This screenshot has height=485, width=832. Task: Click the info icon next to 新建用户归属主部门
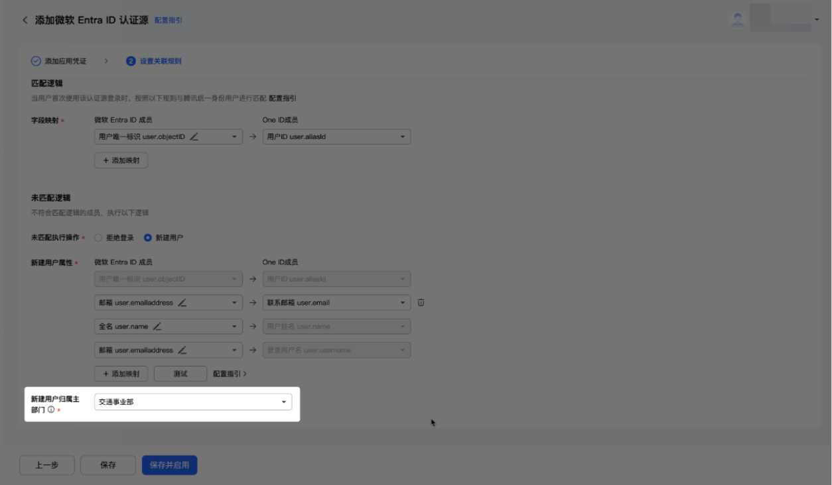[x=51, y=410]
